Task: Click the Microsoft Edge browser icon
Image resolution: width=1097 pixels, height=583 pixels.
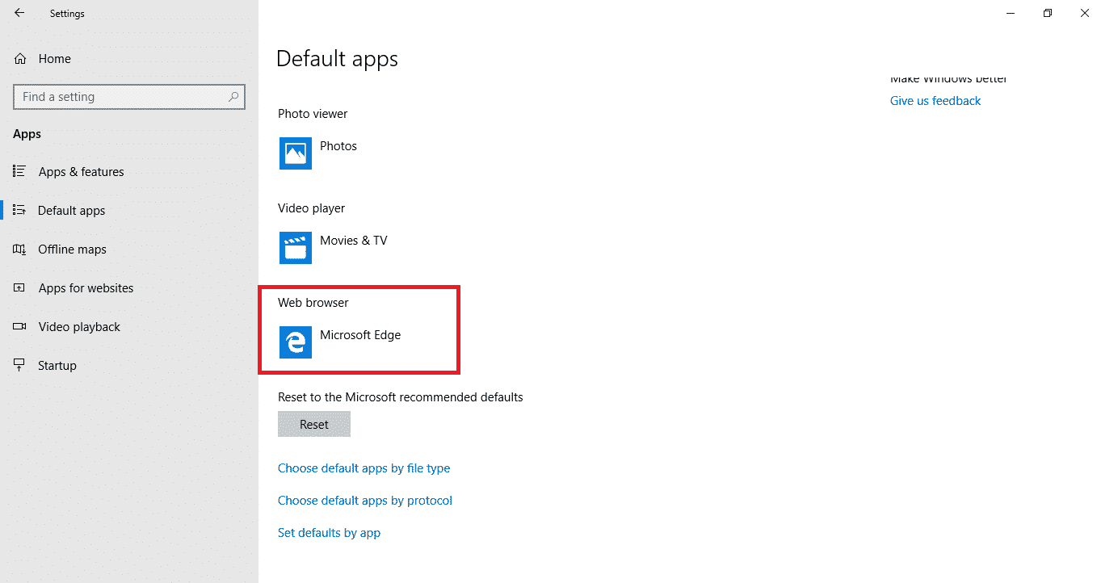Action: pyautogui.click(x=296, y=342)
